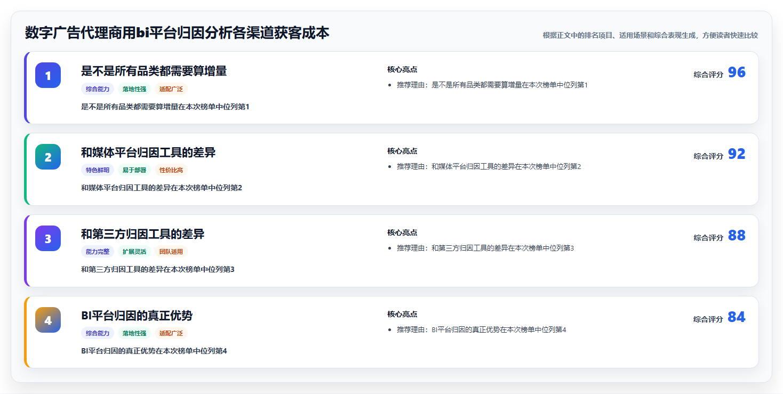
Task: Click the rank 1 number badge
Action: coord(48,75)
